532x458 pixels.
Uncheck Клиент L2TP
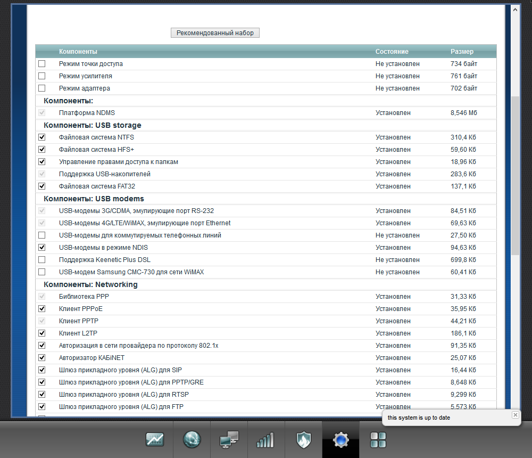click(x=41, y=333)
